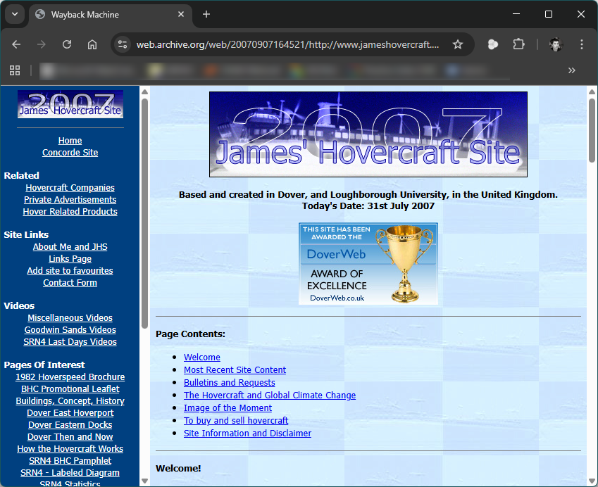
Task: Click the sidebar frame scrollbar thumb
Action: 144,213
